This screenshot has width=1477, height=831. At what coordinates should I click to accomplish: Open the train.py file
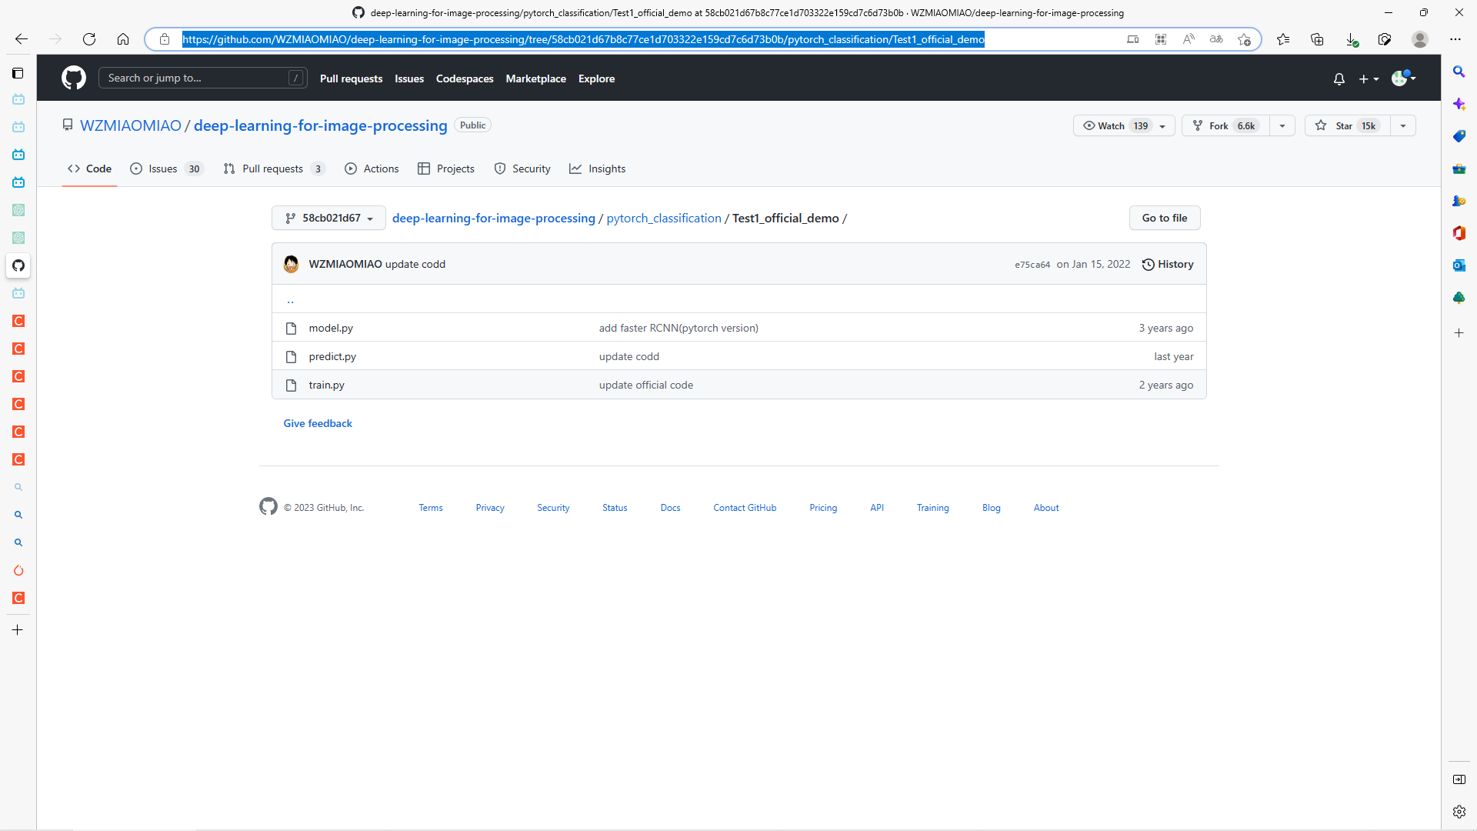pos(326,385)
